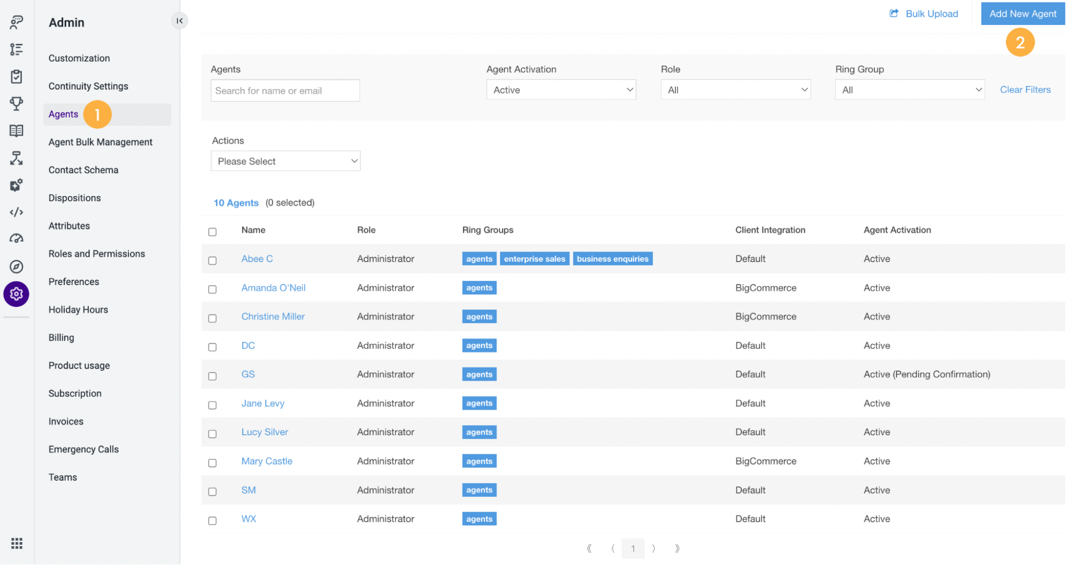Click the Add New Agent button
The height and width of the screenshot is (565, 1069).
(x=1022, y=14)
